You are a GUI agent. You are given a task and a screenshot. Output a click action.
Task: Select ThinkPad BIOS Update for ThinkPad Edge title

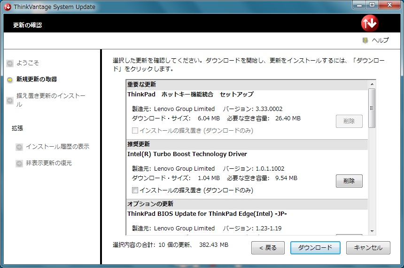coord(207,214)
